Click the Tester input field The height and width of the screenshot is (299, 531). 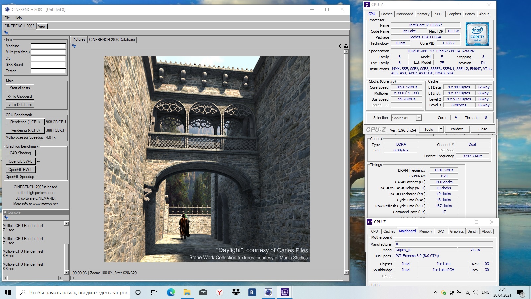48,71
